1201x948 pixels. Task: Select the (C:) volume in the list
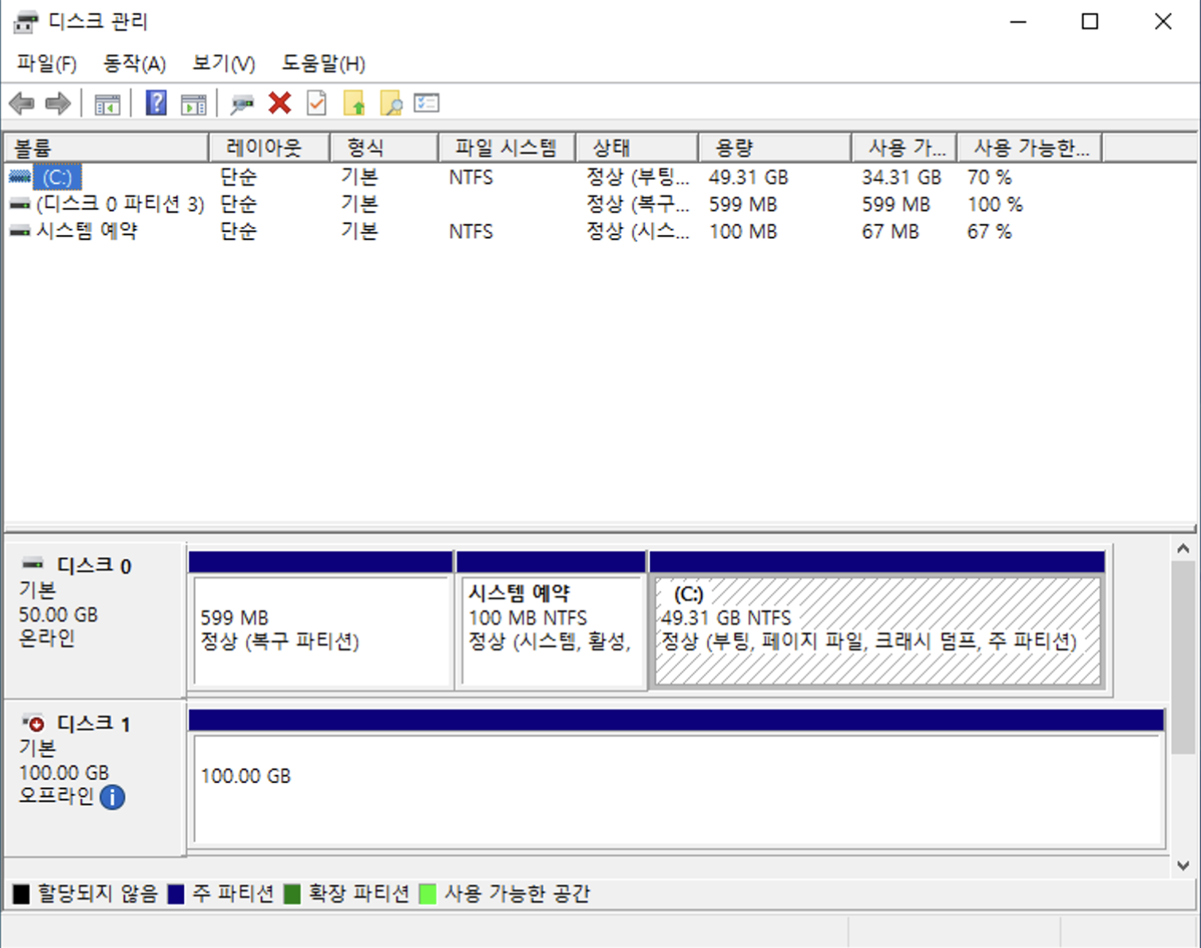click(x=57, y=177)
